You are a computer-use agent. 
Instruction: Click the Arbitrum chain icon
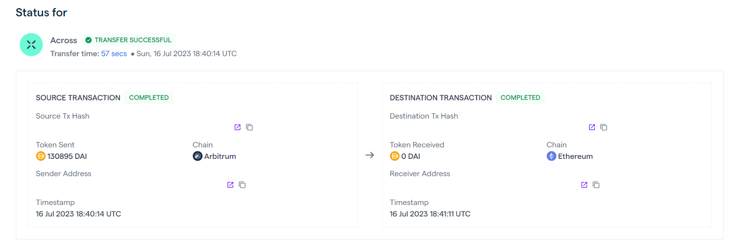click(197, 156)
